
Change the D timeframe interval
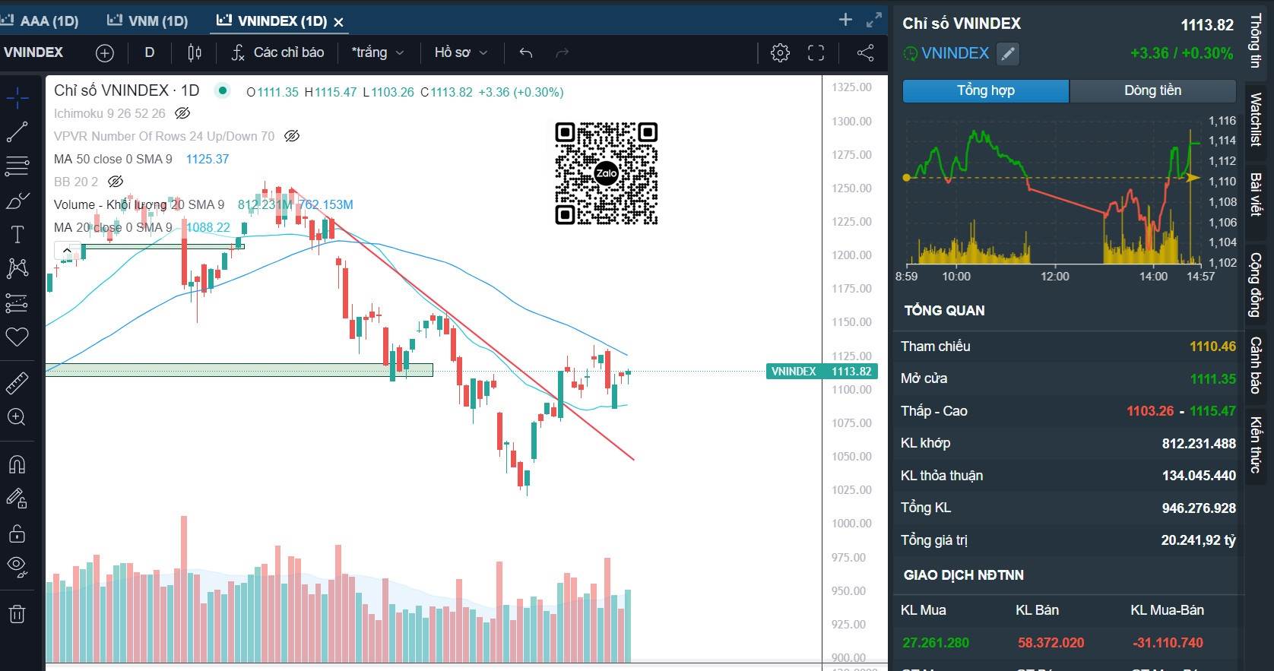[150, 52]
